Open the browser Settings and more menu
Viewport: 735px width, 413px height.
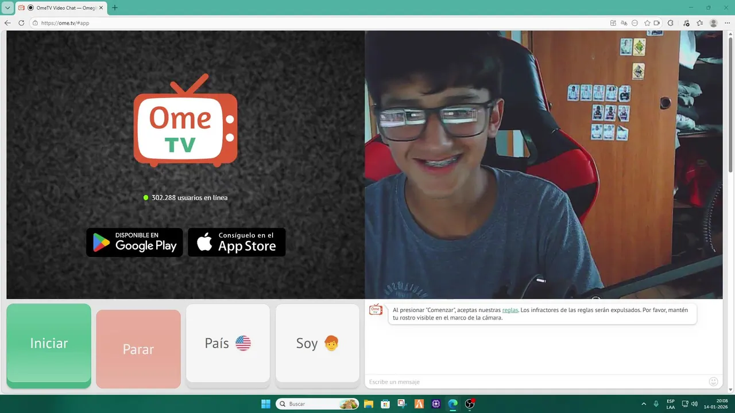point(727,23)
